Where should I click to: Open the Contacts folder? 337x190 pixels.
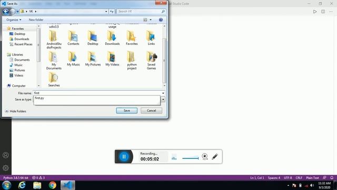point(73,38)
